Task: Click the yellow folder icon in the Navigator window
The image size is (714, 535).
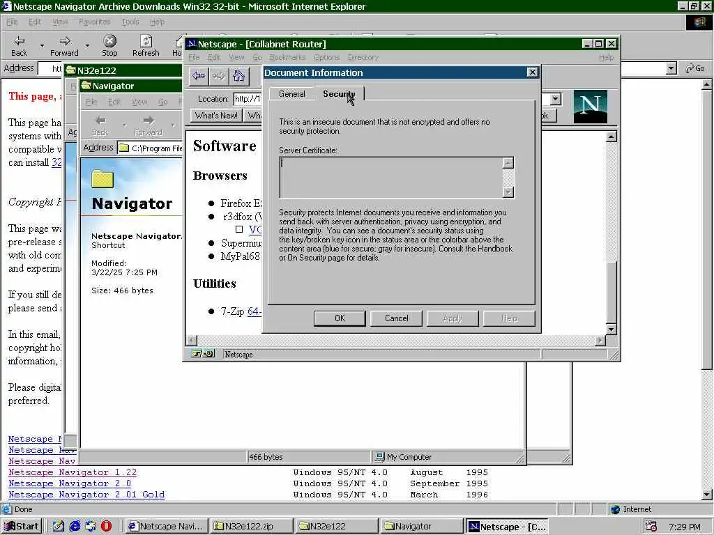Action: click(x=102, y=179)
